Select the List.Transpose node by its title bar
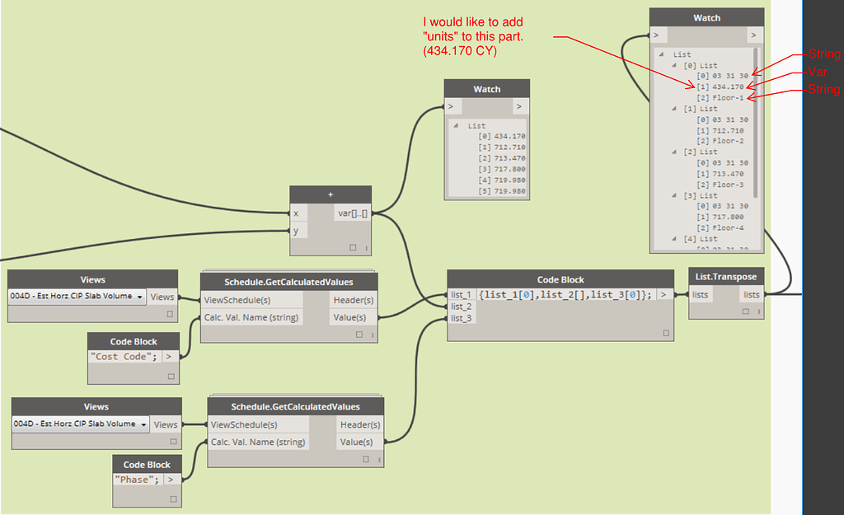 pyautogui.click(x=725, y=276)
